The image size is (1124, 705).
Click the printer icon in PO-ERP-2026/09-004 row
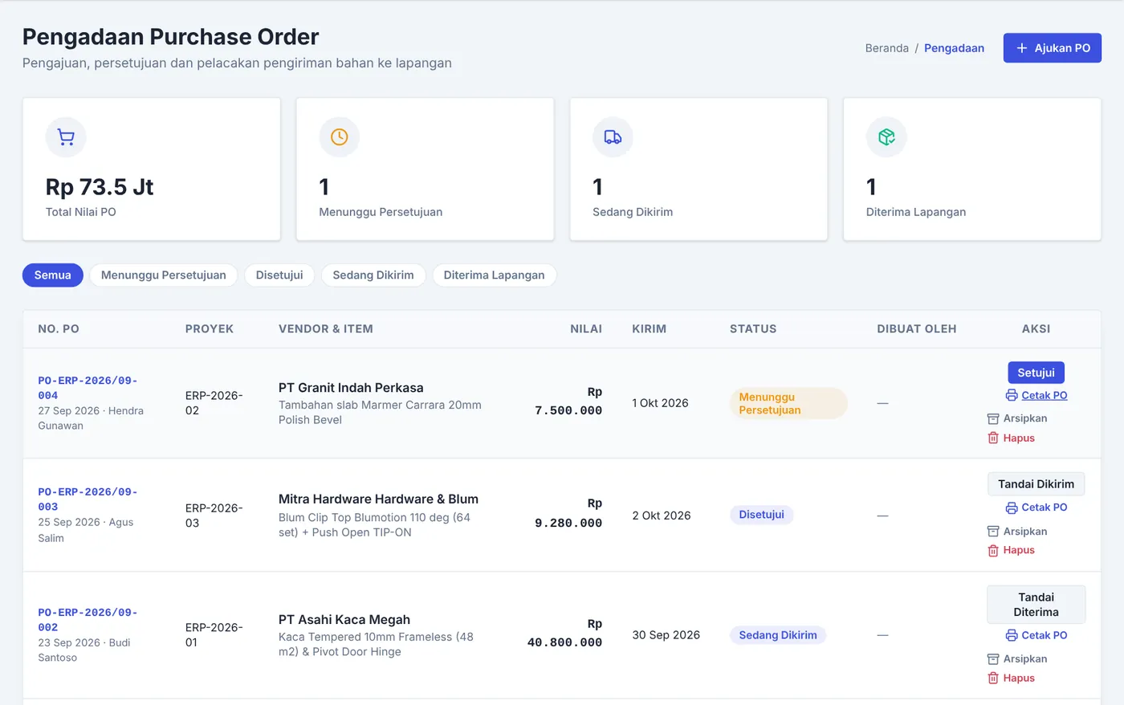click(x=1012, y=395)
